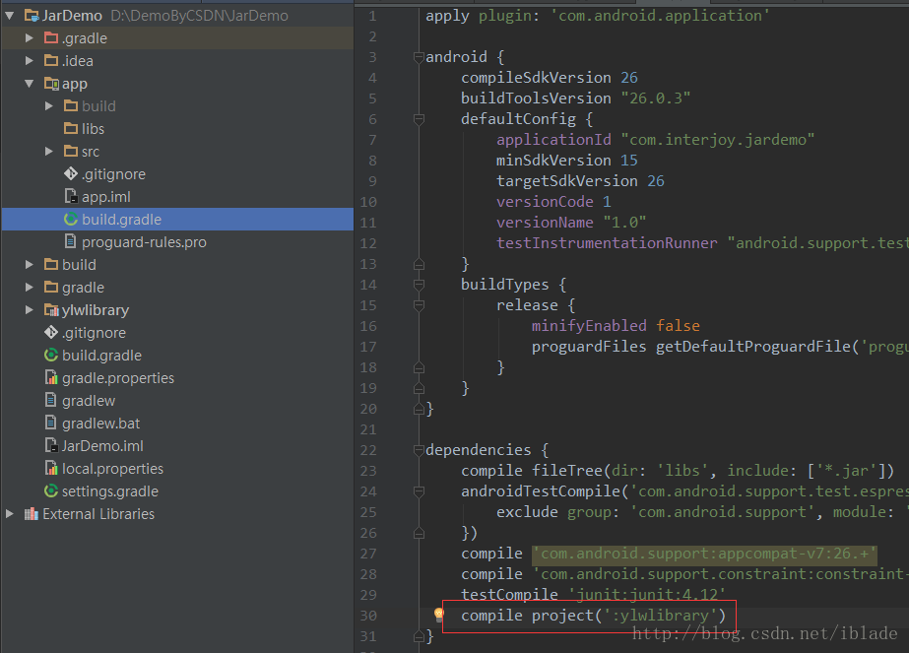Click the minifyEnabled false text
Viewport: 909px width, 653px height.
(x=616, y=326)
